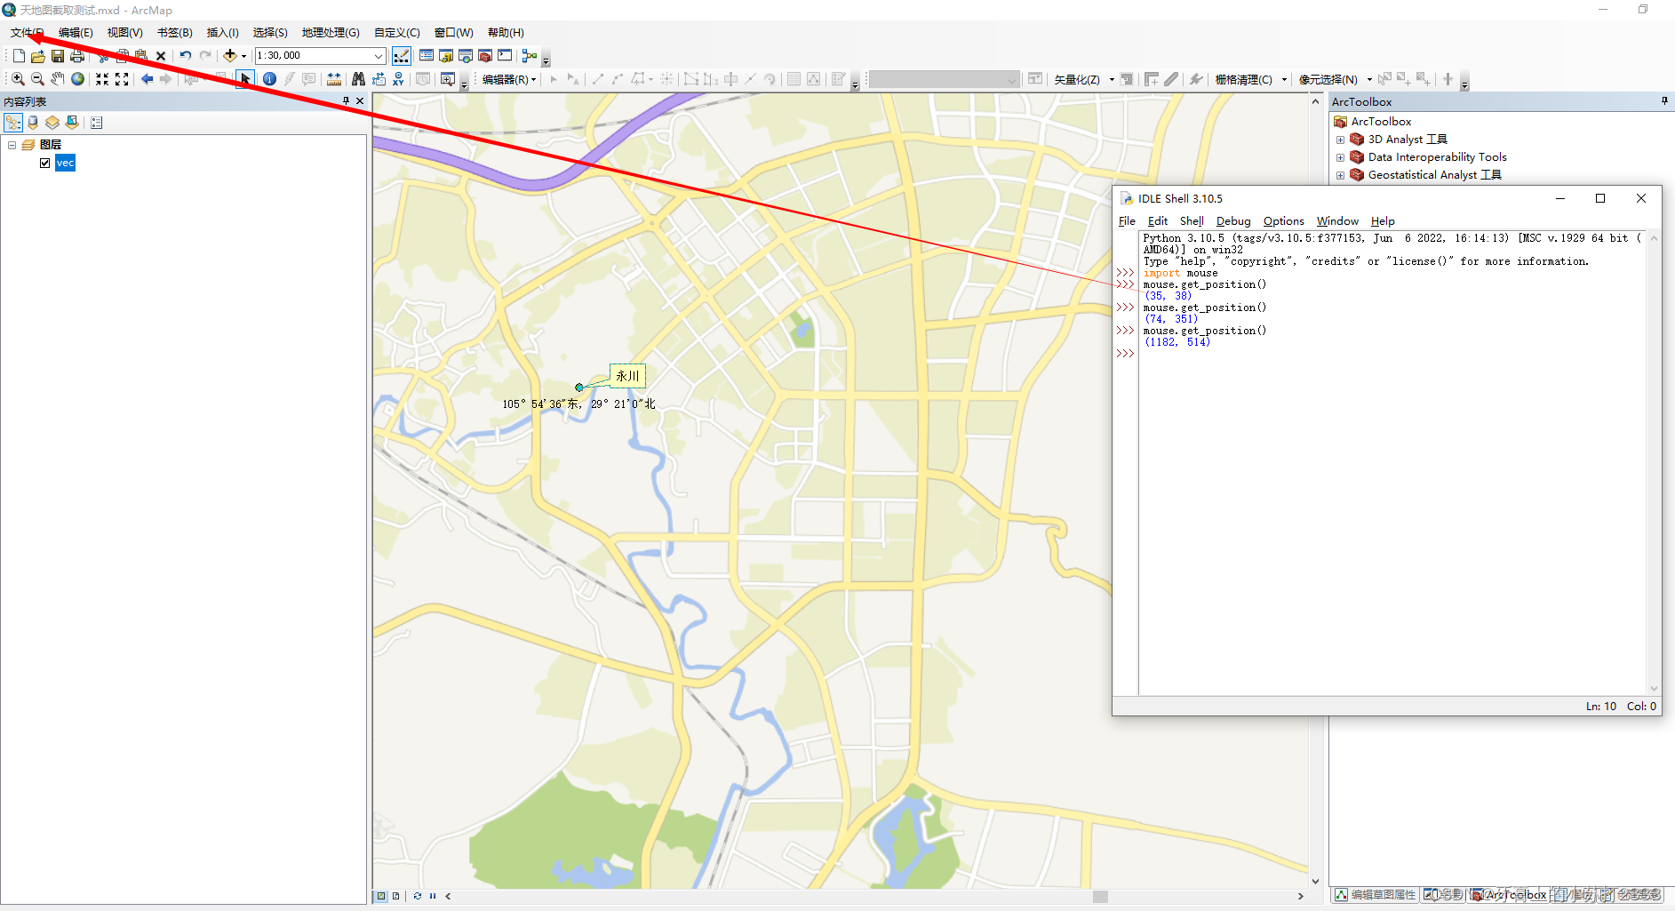Click the Add Data button

coord(230,55)
